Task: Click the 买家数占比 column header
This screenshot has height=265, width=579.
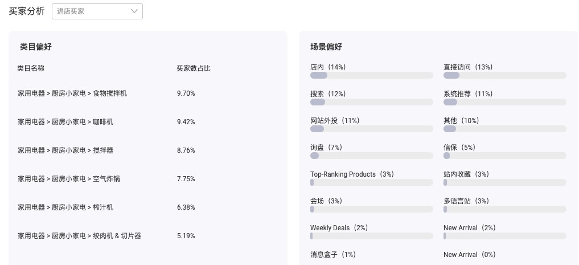Action: coord(194,68)
